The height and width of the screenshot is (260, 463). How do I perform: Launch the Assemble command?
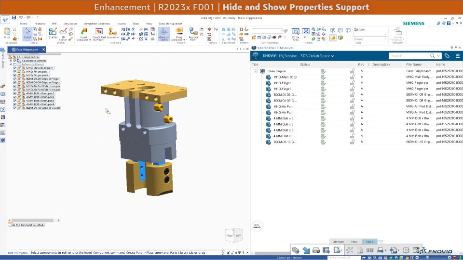click(x=112, y=33)
